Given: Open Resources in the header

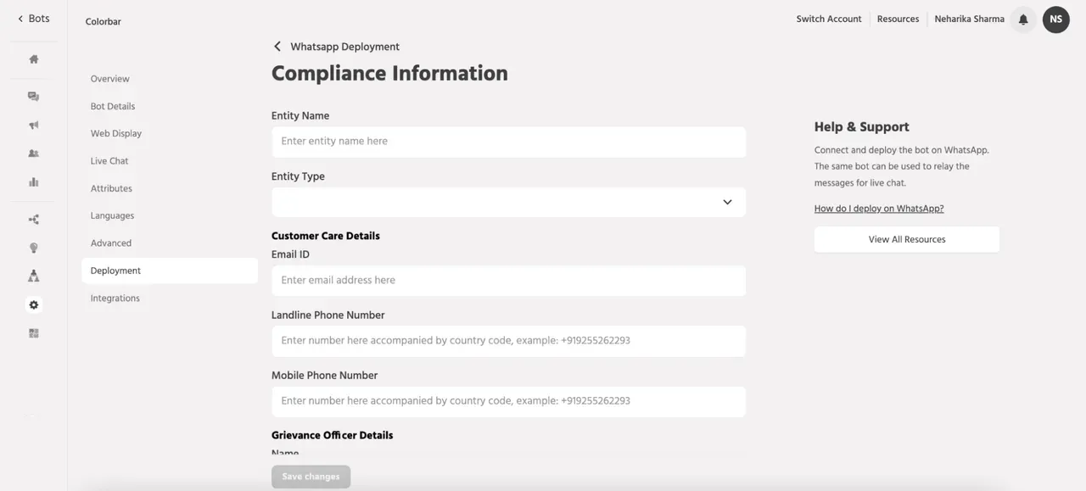Looking at the screenshot, I should [x=898, y=19].
